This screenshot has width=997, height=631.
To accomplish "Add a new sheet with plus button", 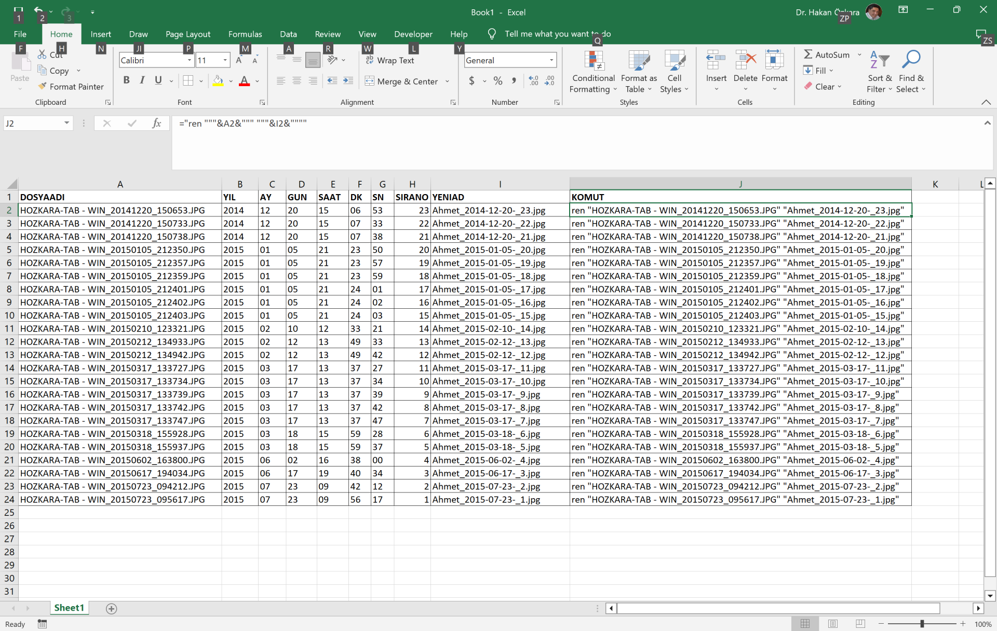I will pyautogui.click(x=111, y=608).
